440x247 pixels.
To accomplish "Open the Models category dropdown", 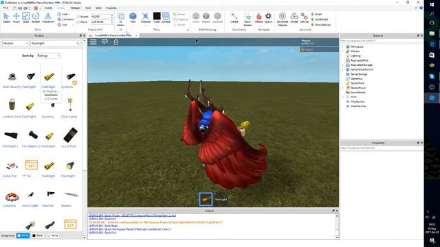I will tap(15, 43).
